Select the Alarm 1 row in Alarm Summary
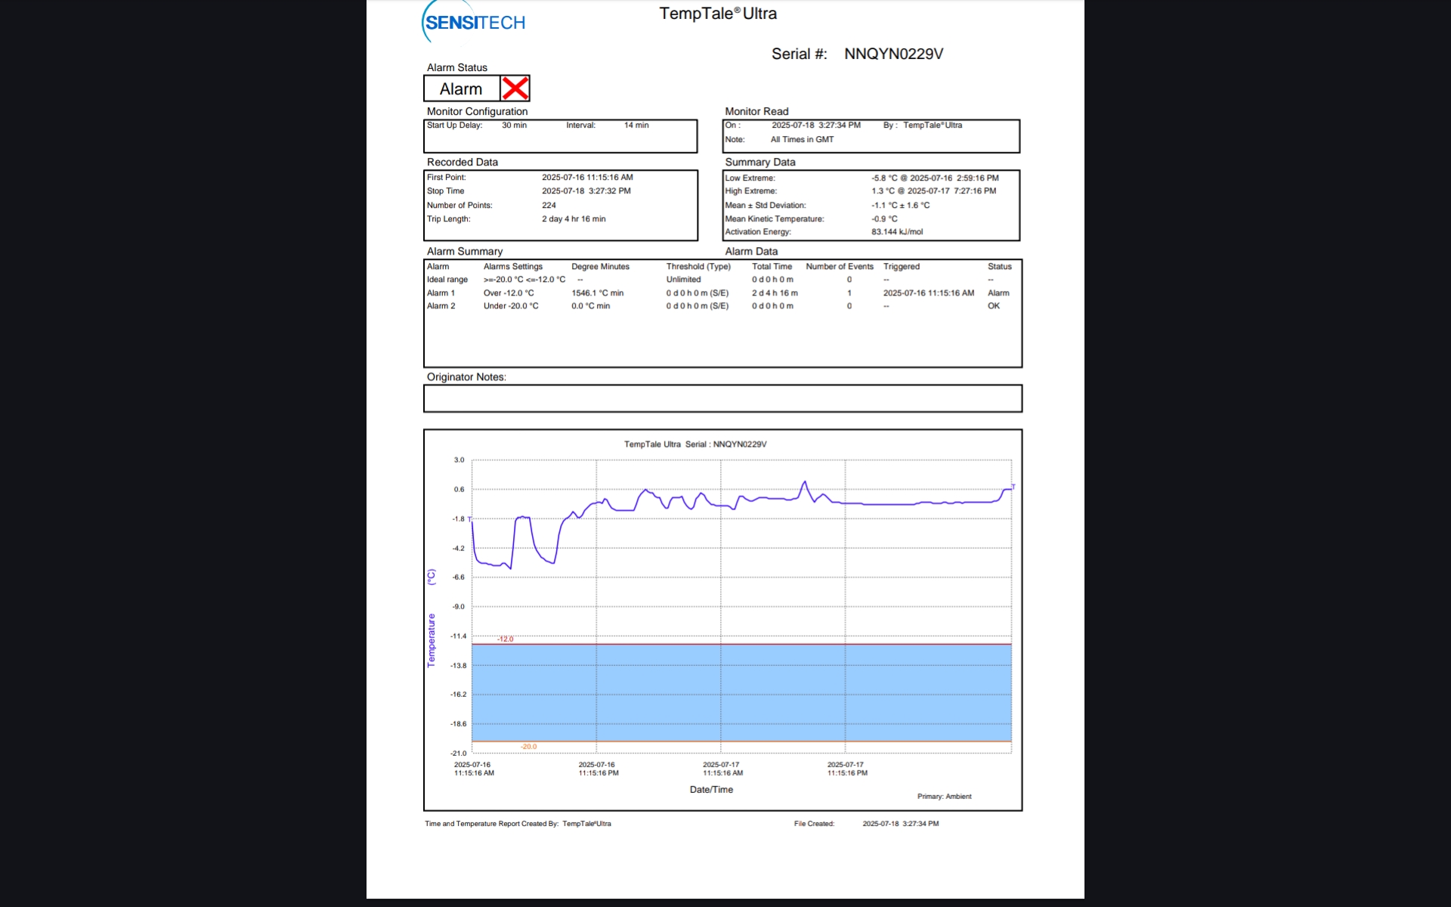 (x=441, y=293)
